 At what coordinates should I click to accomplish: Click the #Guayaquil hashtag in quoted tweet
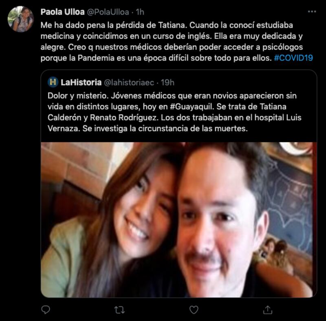[x=192, y=106]
